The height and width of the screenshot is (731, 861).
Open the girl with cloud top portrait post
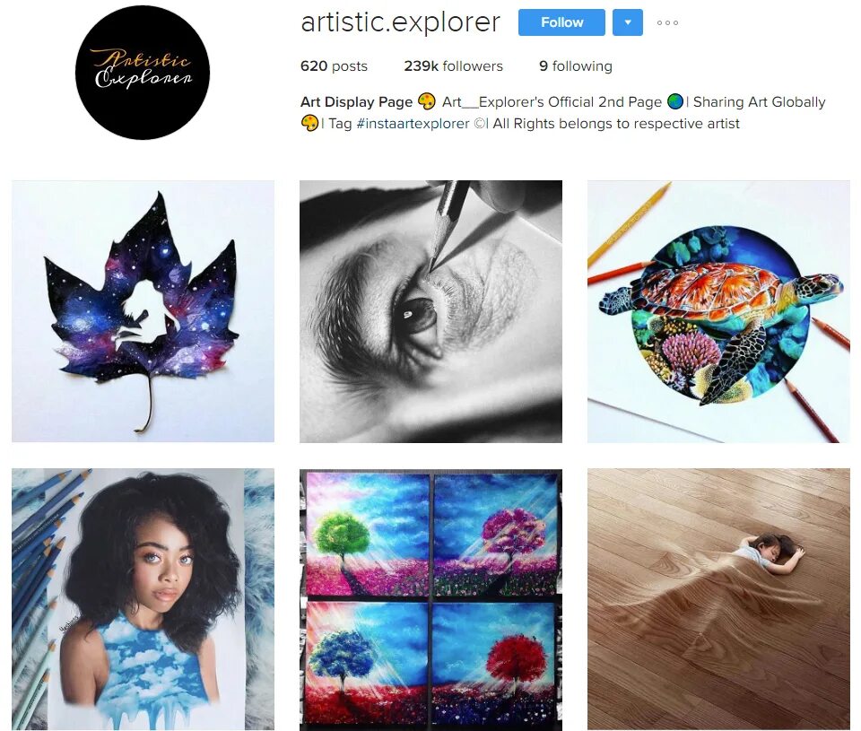143,599
